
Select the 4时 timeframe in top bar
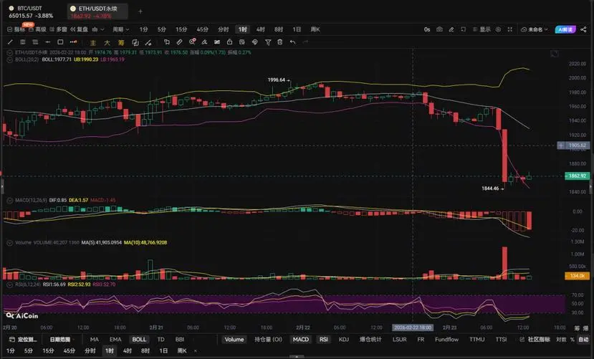point(261,29)
